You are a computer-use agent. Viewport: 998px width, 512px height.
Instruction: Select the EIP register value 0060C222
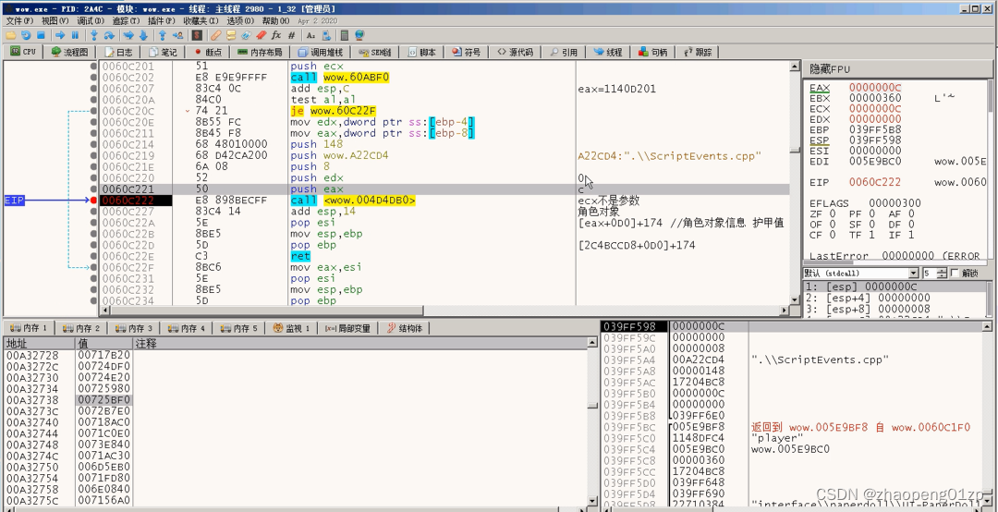pos(874,182)
